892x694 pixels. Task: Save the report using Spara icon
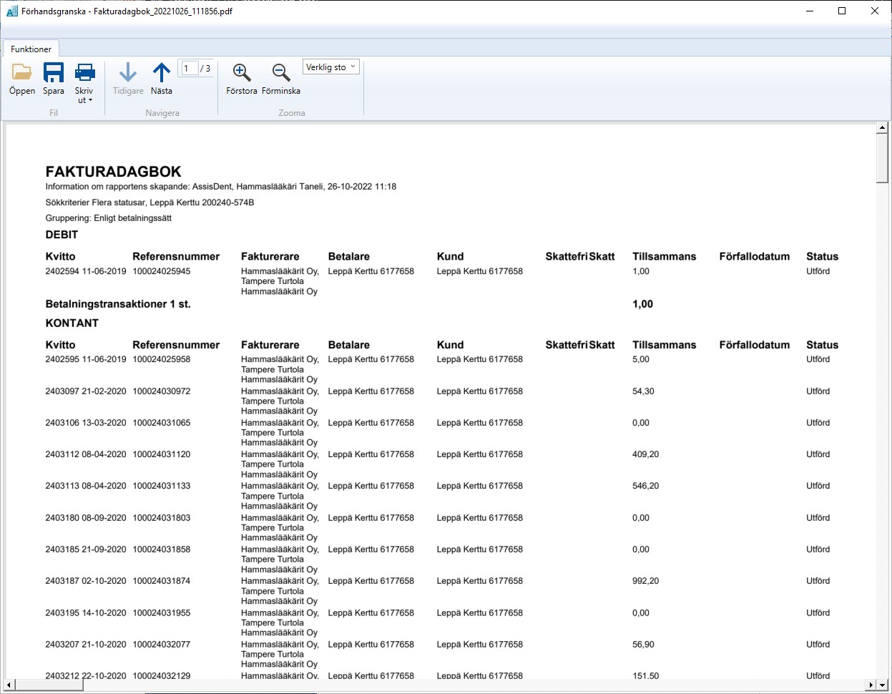(x=54, y=79)
